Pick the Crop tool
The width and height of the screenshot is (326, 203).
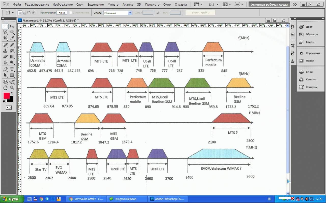(x=5, y=38)
